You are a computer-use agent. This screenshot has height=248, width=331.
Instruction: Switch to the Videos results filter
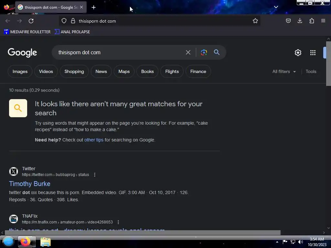click(x=46, y=71)
